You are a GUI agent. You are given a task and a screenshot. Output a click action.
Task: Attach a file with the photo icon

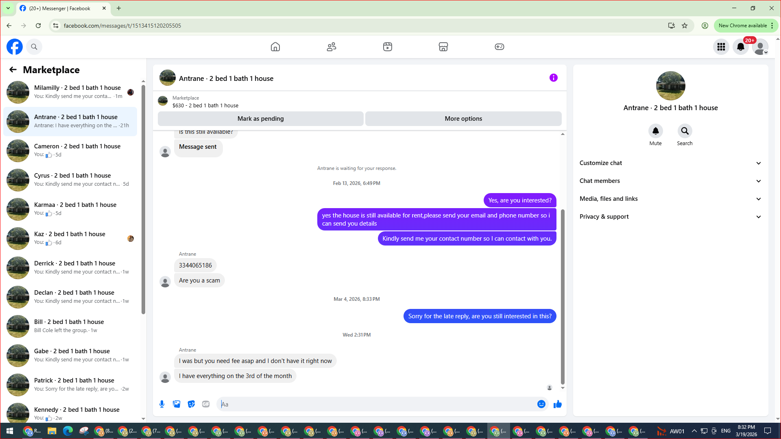tap(177, 404)
